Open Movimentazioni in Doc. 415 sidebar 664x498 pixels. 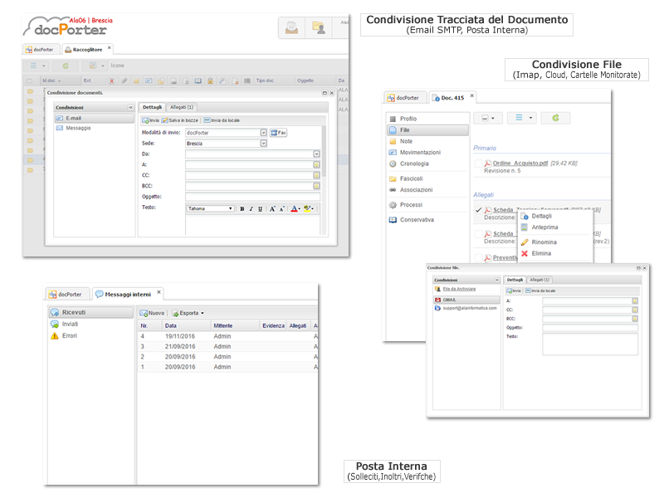pos(427,153)
